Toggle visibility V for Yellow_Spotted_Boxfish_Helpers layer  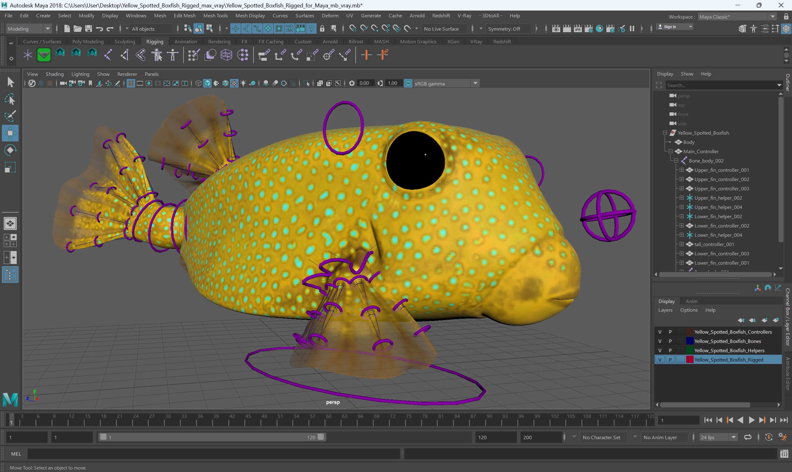(x=660, y=350)
